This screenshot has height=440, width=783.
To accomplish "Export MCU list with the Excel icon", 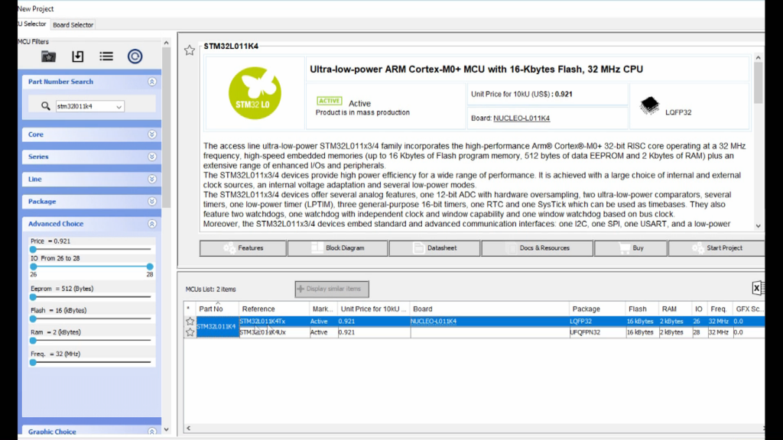I will click(x=757, y=288).
